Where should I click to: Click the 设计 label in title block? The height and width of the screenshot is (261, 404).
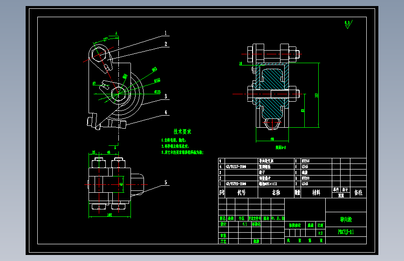pyautogui.click(x=223, y=224)
